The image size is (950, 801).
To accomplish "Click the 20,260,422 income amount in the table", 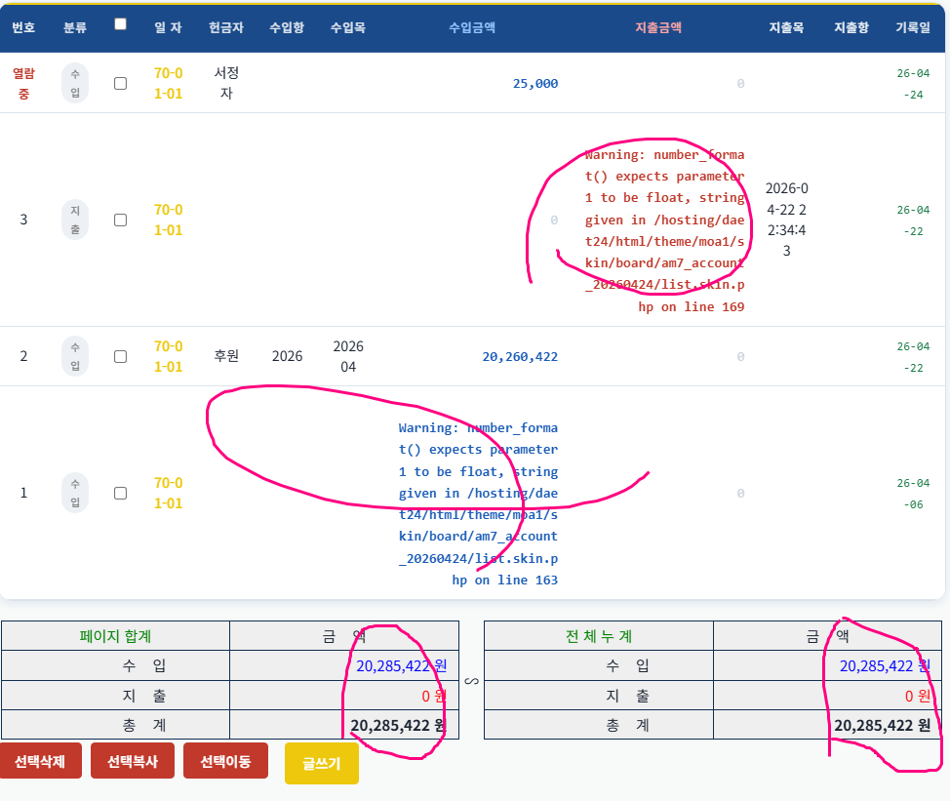I will 520,357.
